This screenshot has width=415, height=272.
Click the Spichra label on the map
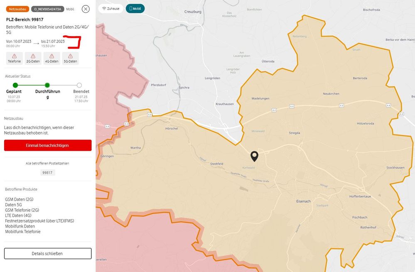click(184, 87)
